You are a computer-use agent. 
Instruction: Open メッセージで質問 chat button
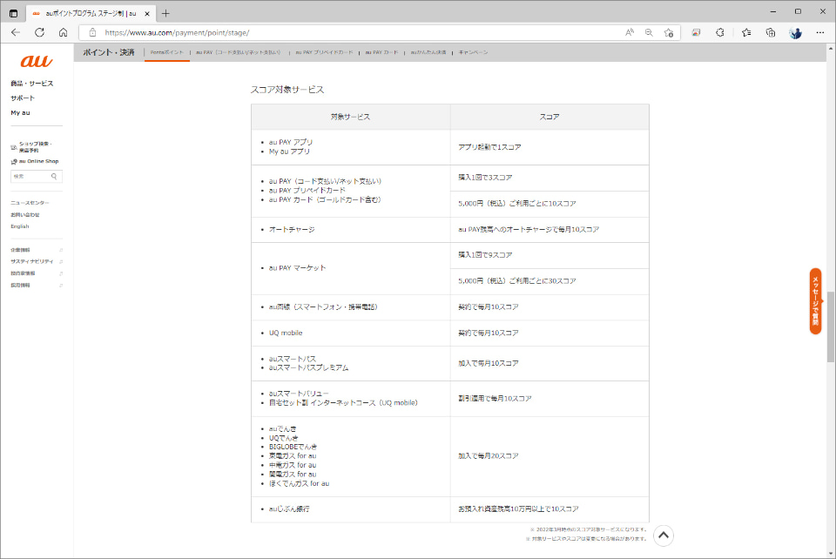(x=815, y=301)
